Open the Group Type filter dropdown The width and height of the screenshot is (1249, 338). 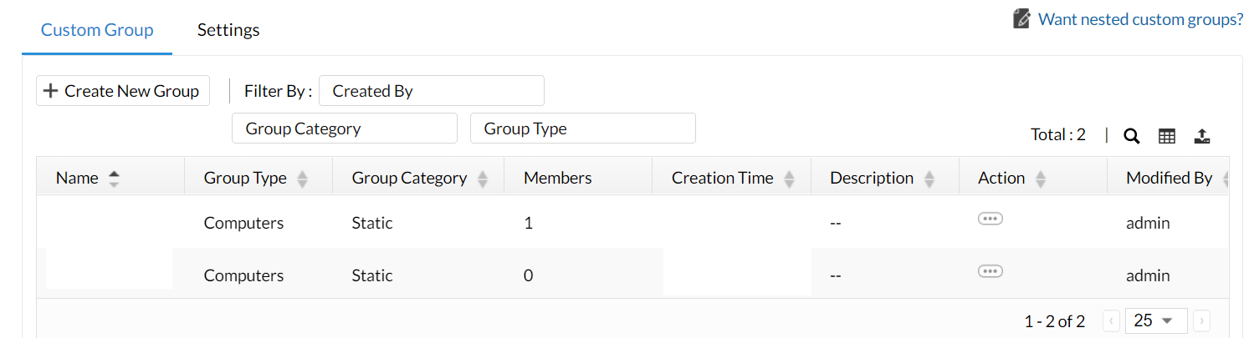coord(582,129)
